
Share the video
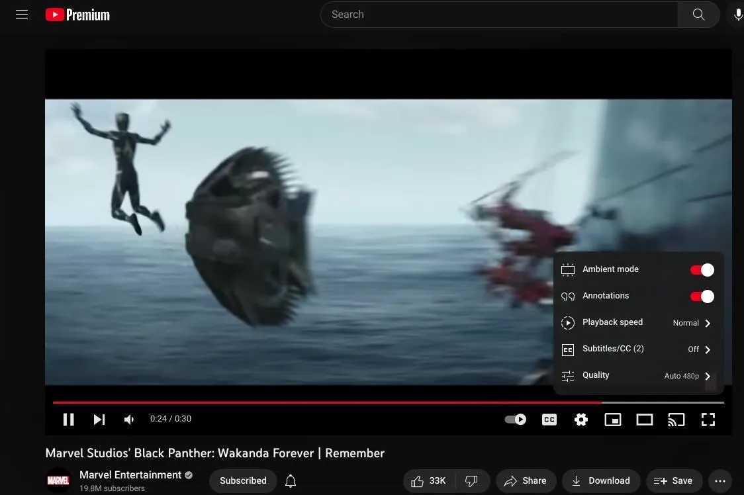(x=526, y=481)
